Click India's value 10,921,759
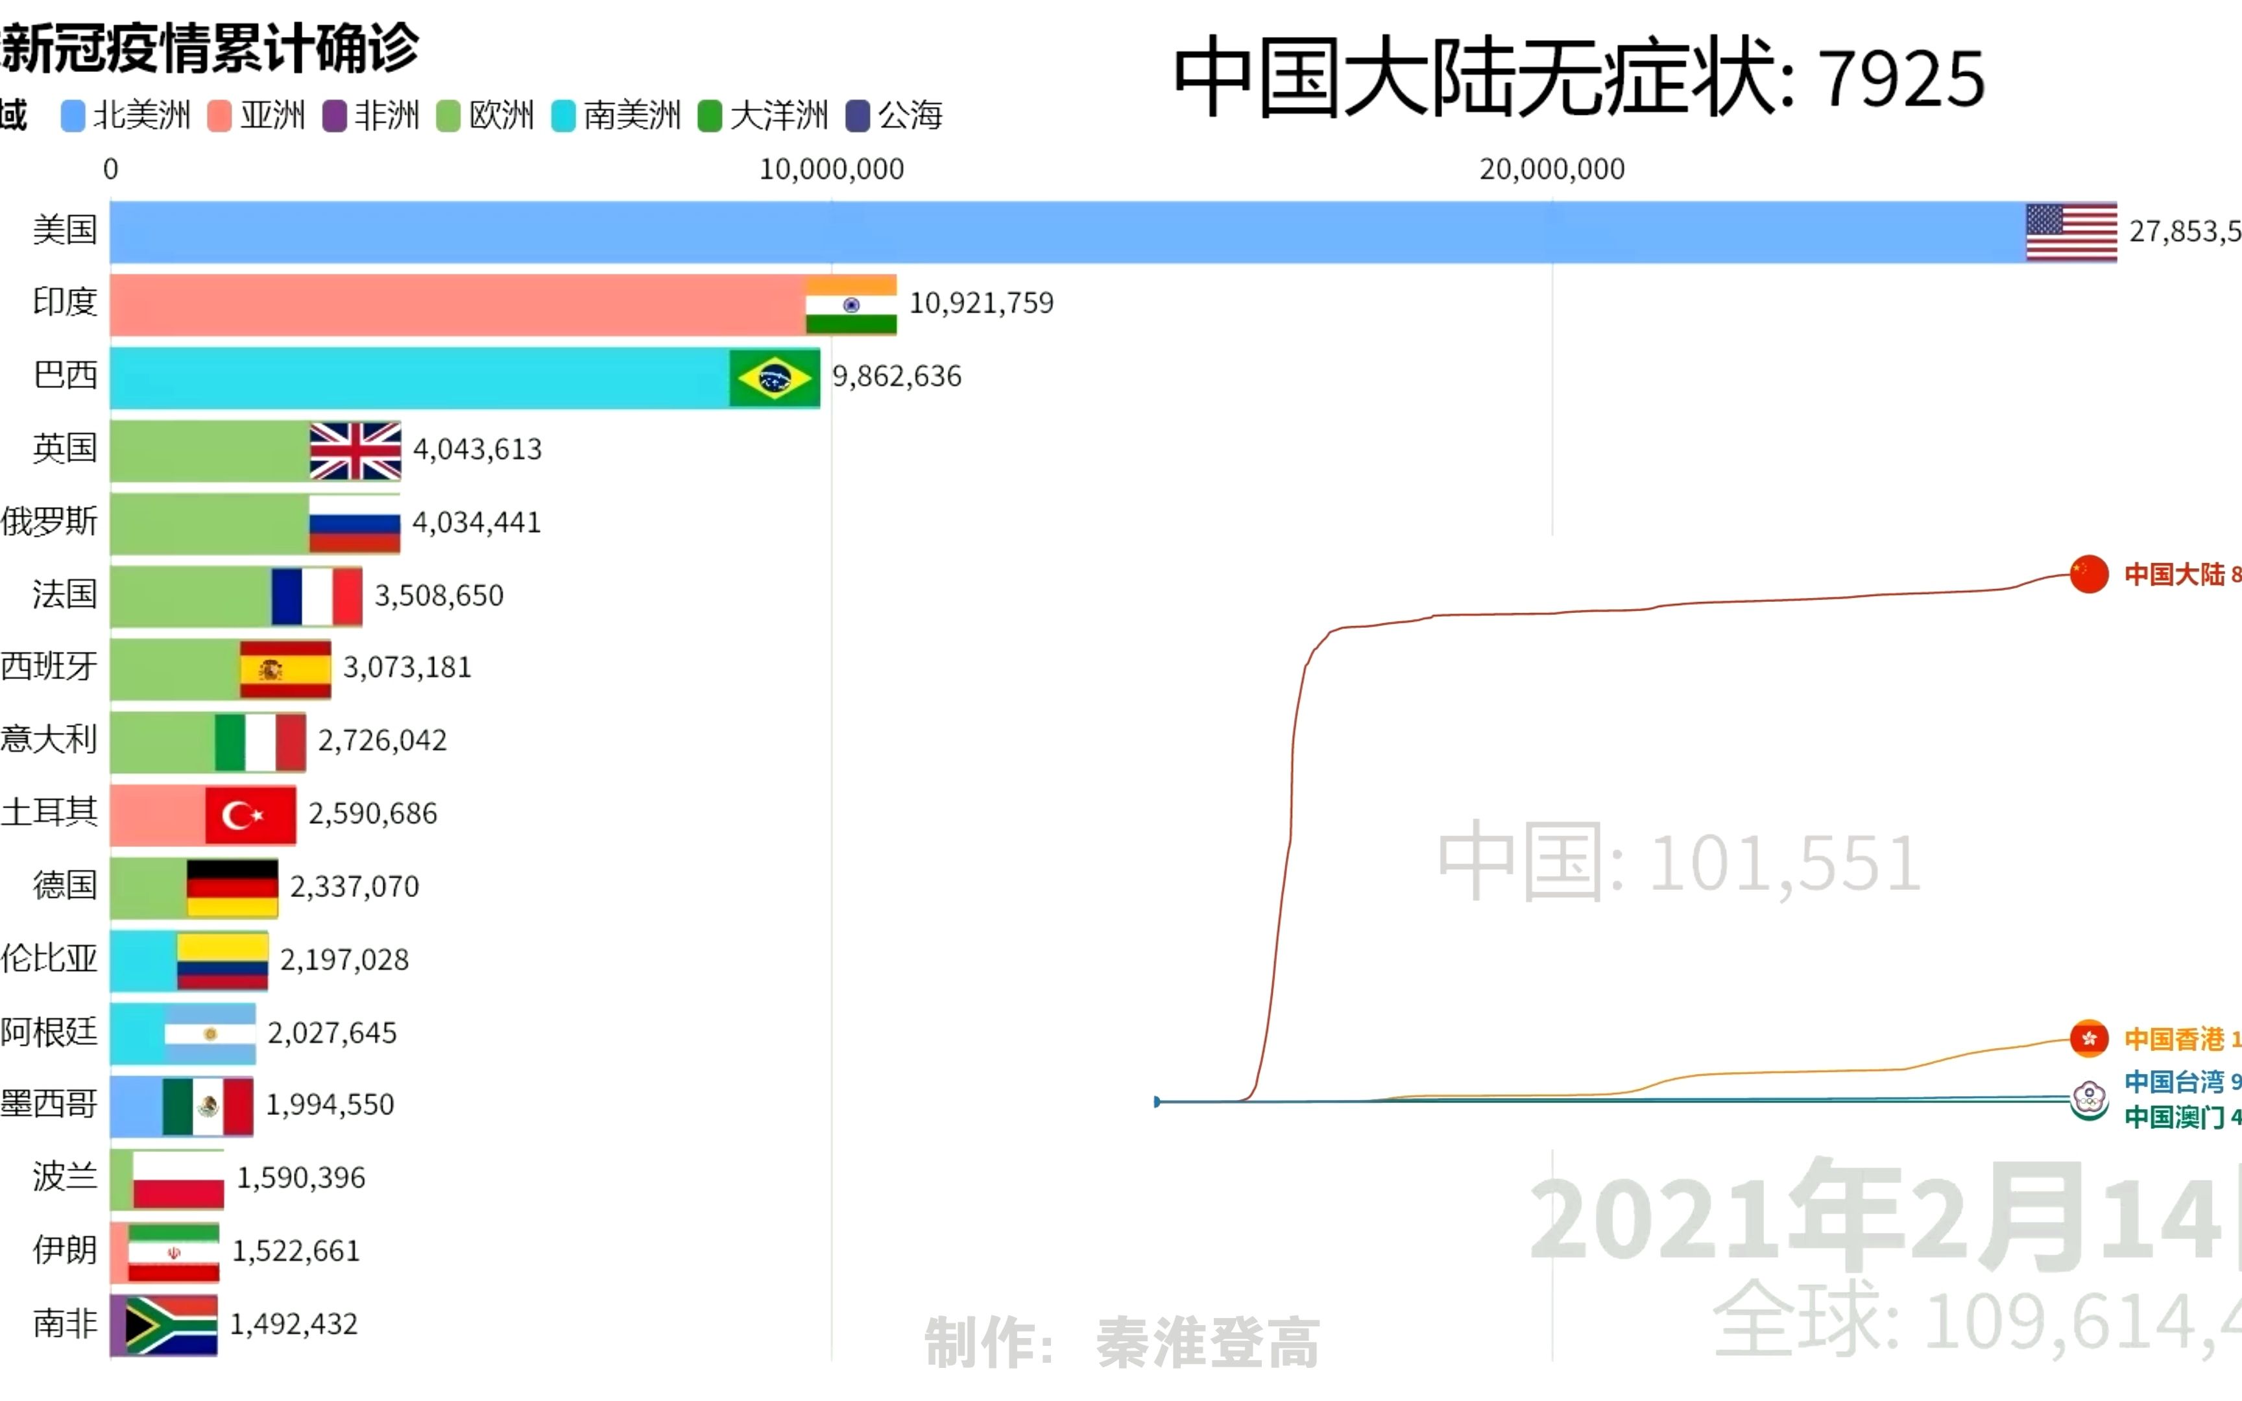Image resolution: width=2242 pixels, height=1401 pixels. click(982, 304)
